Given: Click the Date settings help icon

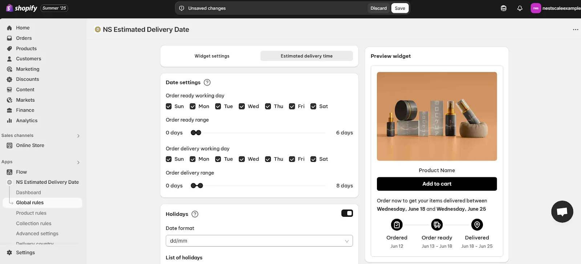Looking at the screenshot, I should tap(207, 82).
